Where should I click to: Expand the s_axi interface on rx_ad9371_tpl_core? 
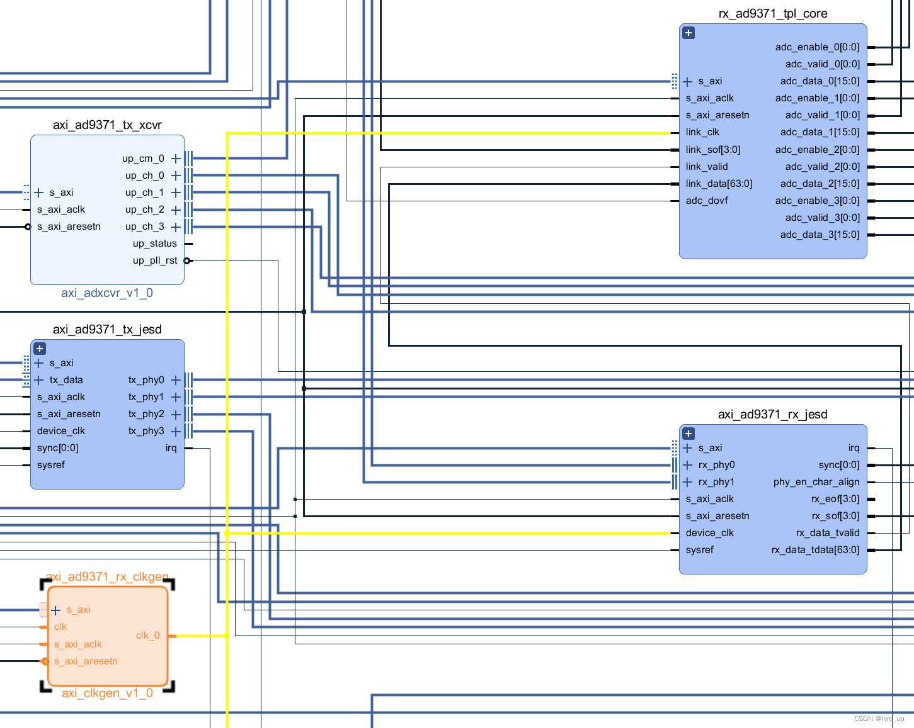coord(688,81)
